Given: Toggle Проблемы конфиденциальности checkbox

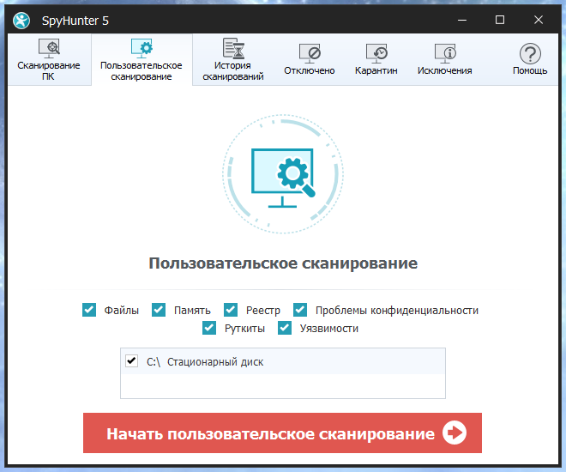Looking at the screenshot, I should click(x=300, y=310).
